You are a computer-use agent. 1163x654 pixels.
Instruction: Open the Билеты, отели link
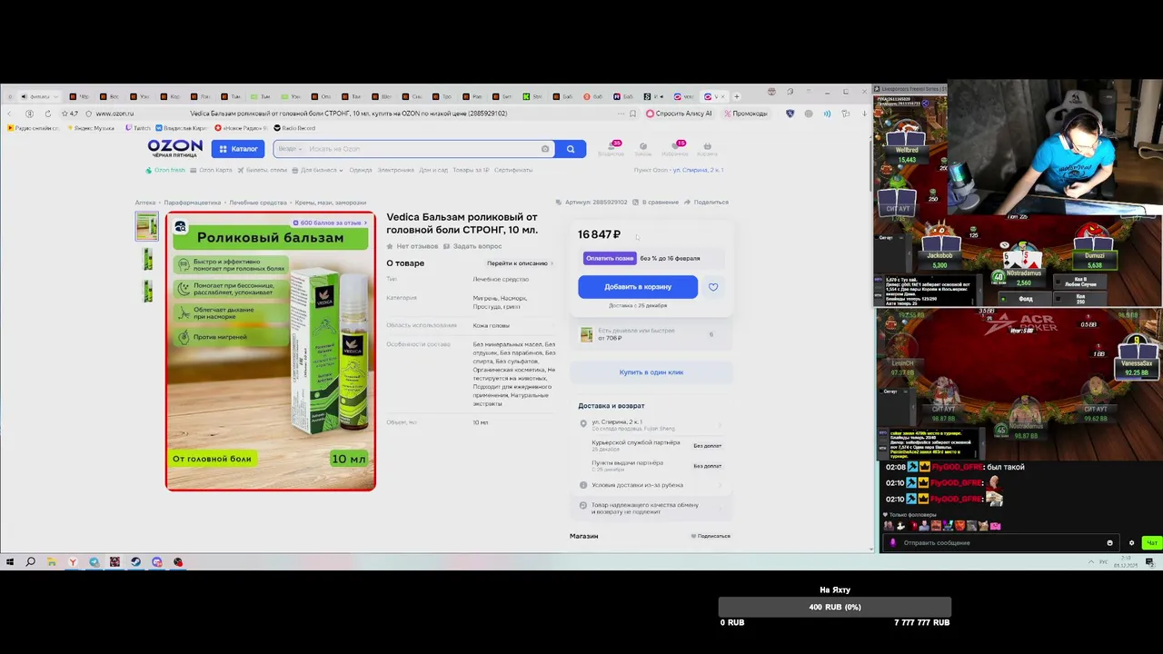pyautogui.click(x=263, y=170)
